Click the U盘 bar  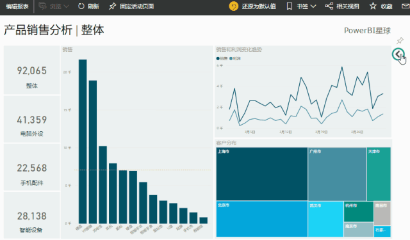[x=173, y=213]
